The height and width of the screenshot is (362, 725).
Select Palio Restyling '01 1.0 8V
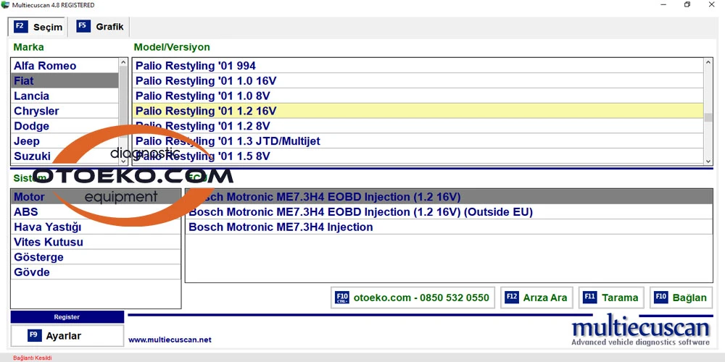coord(418,96)
